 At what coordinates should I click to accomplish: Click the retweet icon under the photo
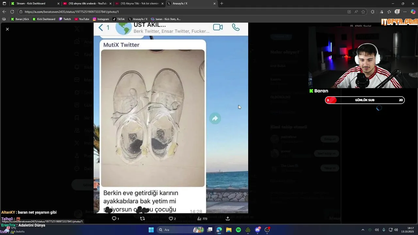click(x=142, y=219)
